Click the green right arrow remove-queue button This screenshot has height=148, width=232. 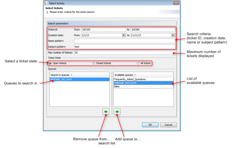click(106, 112)
